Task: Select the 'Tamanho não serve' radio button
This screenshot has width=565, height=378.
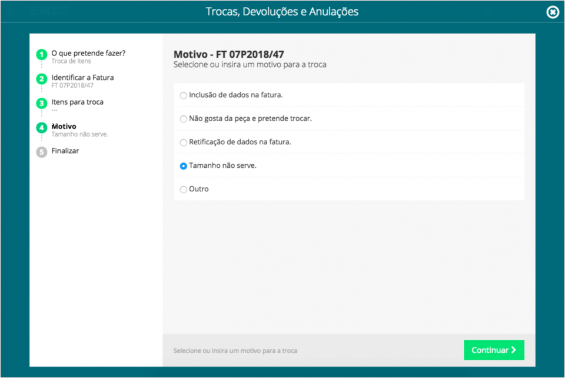Action: tap(184, 166)
